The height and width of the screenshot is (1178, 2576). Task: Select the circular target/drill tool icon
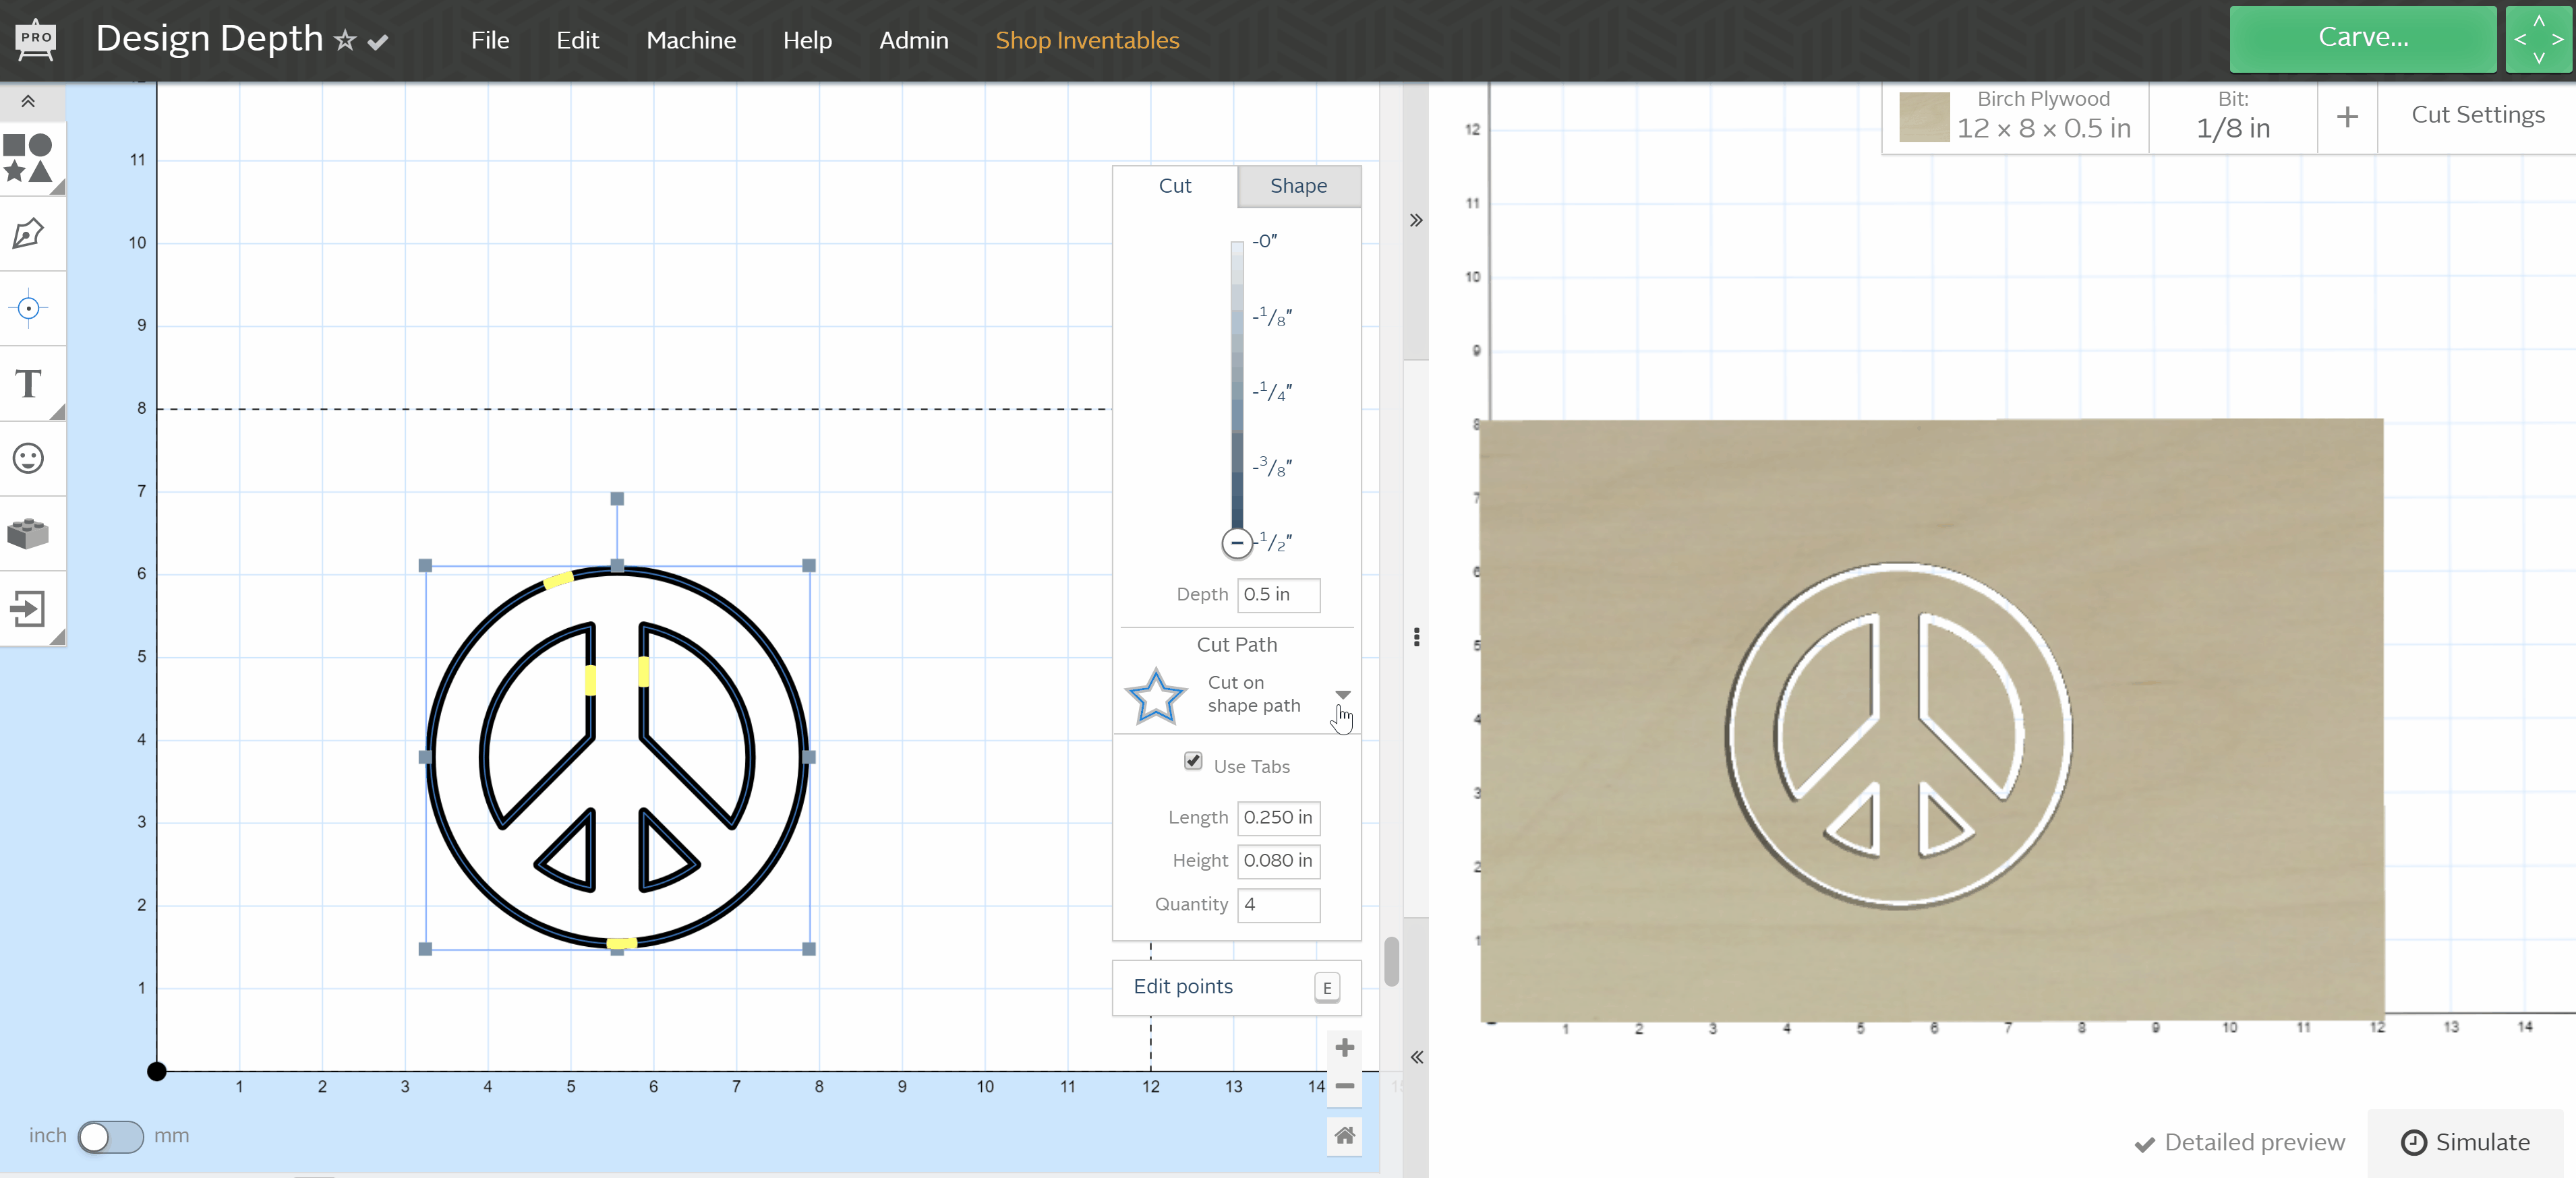pyautogui.click(x=28, y=309)
